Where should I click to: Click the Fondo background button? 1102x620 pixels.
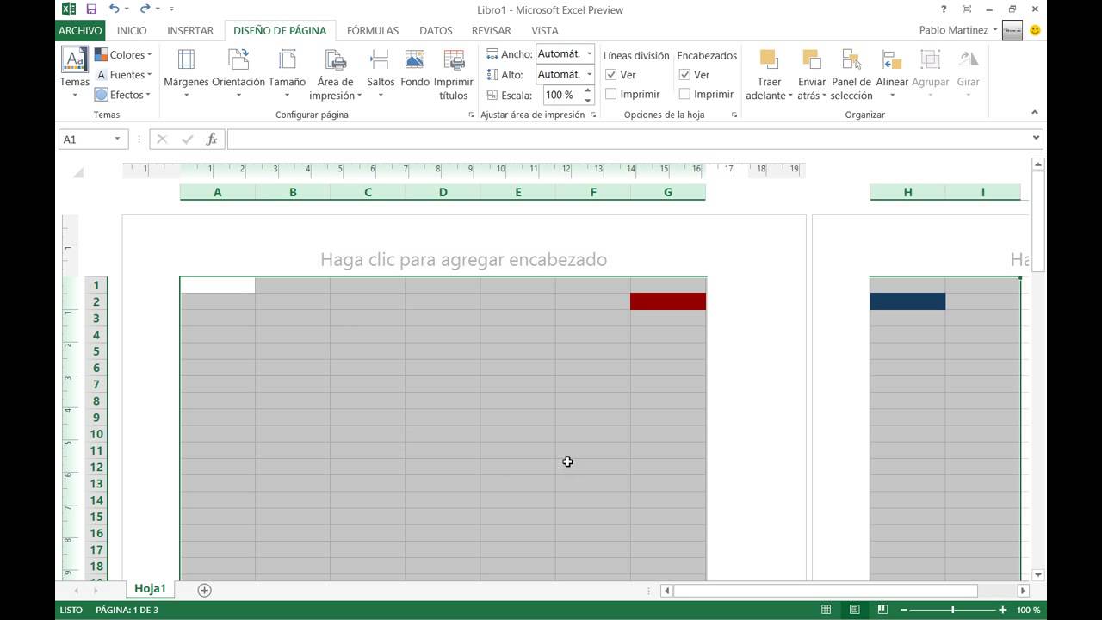click(x=415, y=68)
